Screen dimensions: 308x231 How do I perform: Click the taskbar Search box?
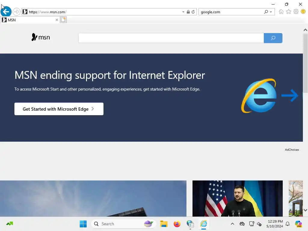click(123, 224)
